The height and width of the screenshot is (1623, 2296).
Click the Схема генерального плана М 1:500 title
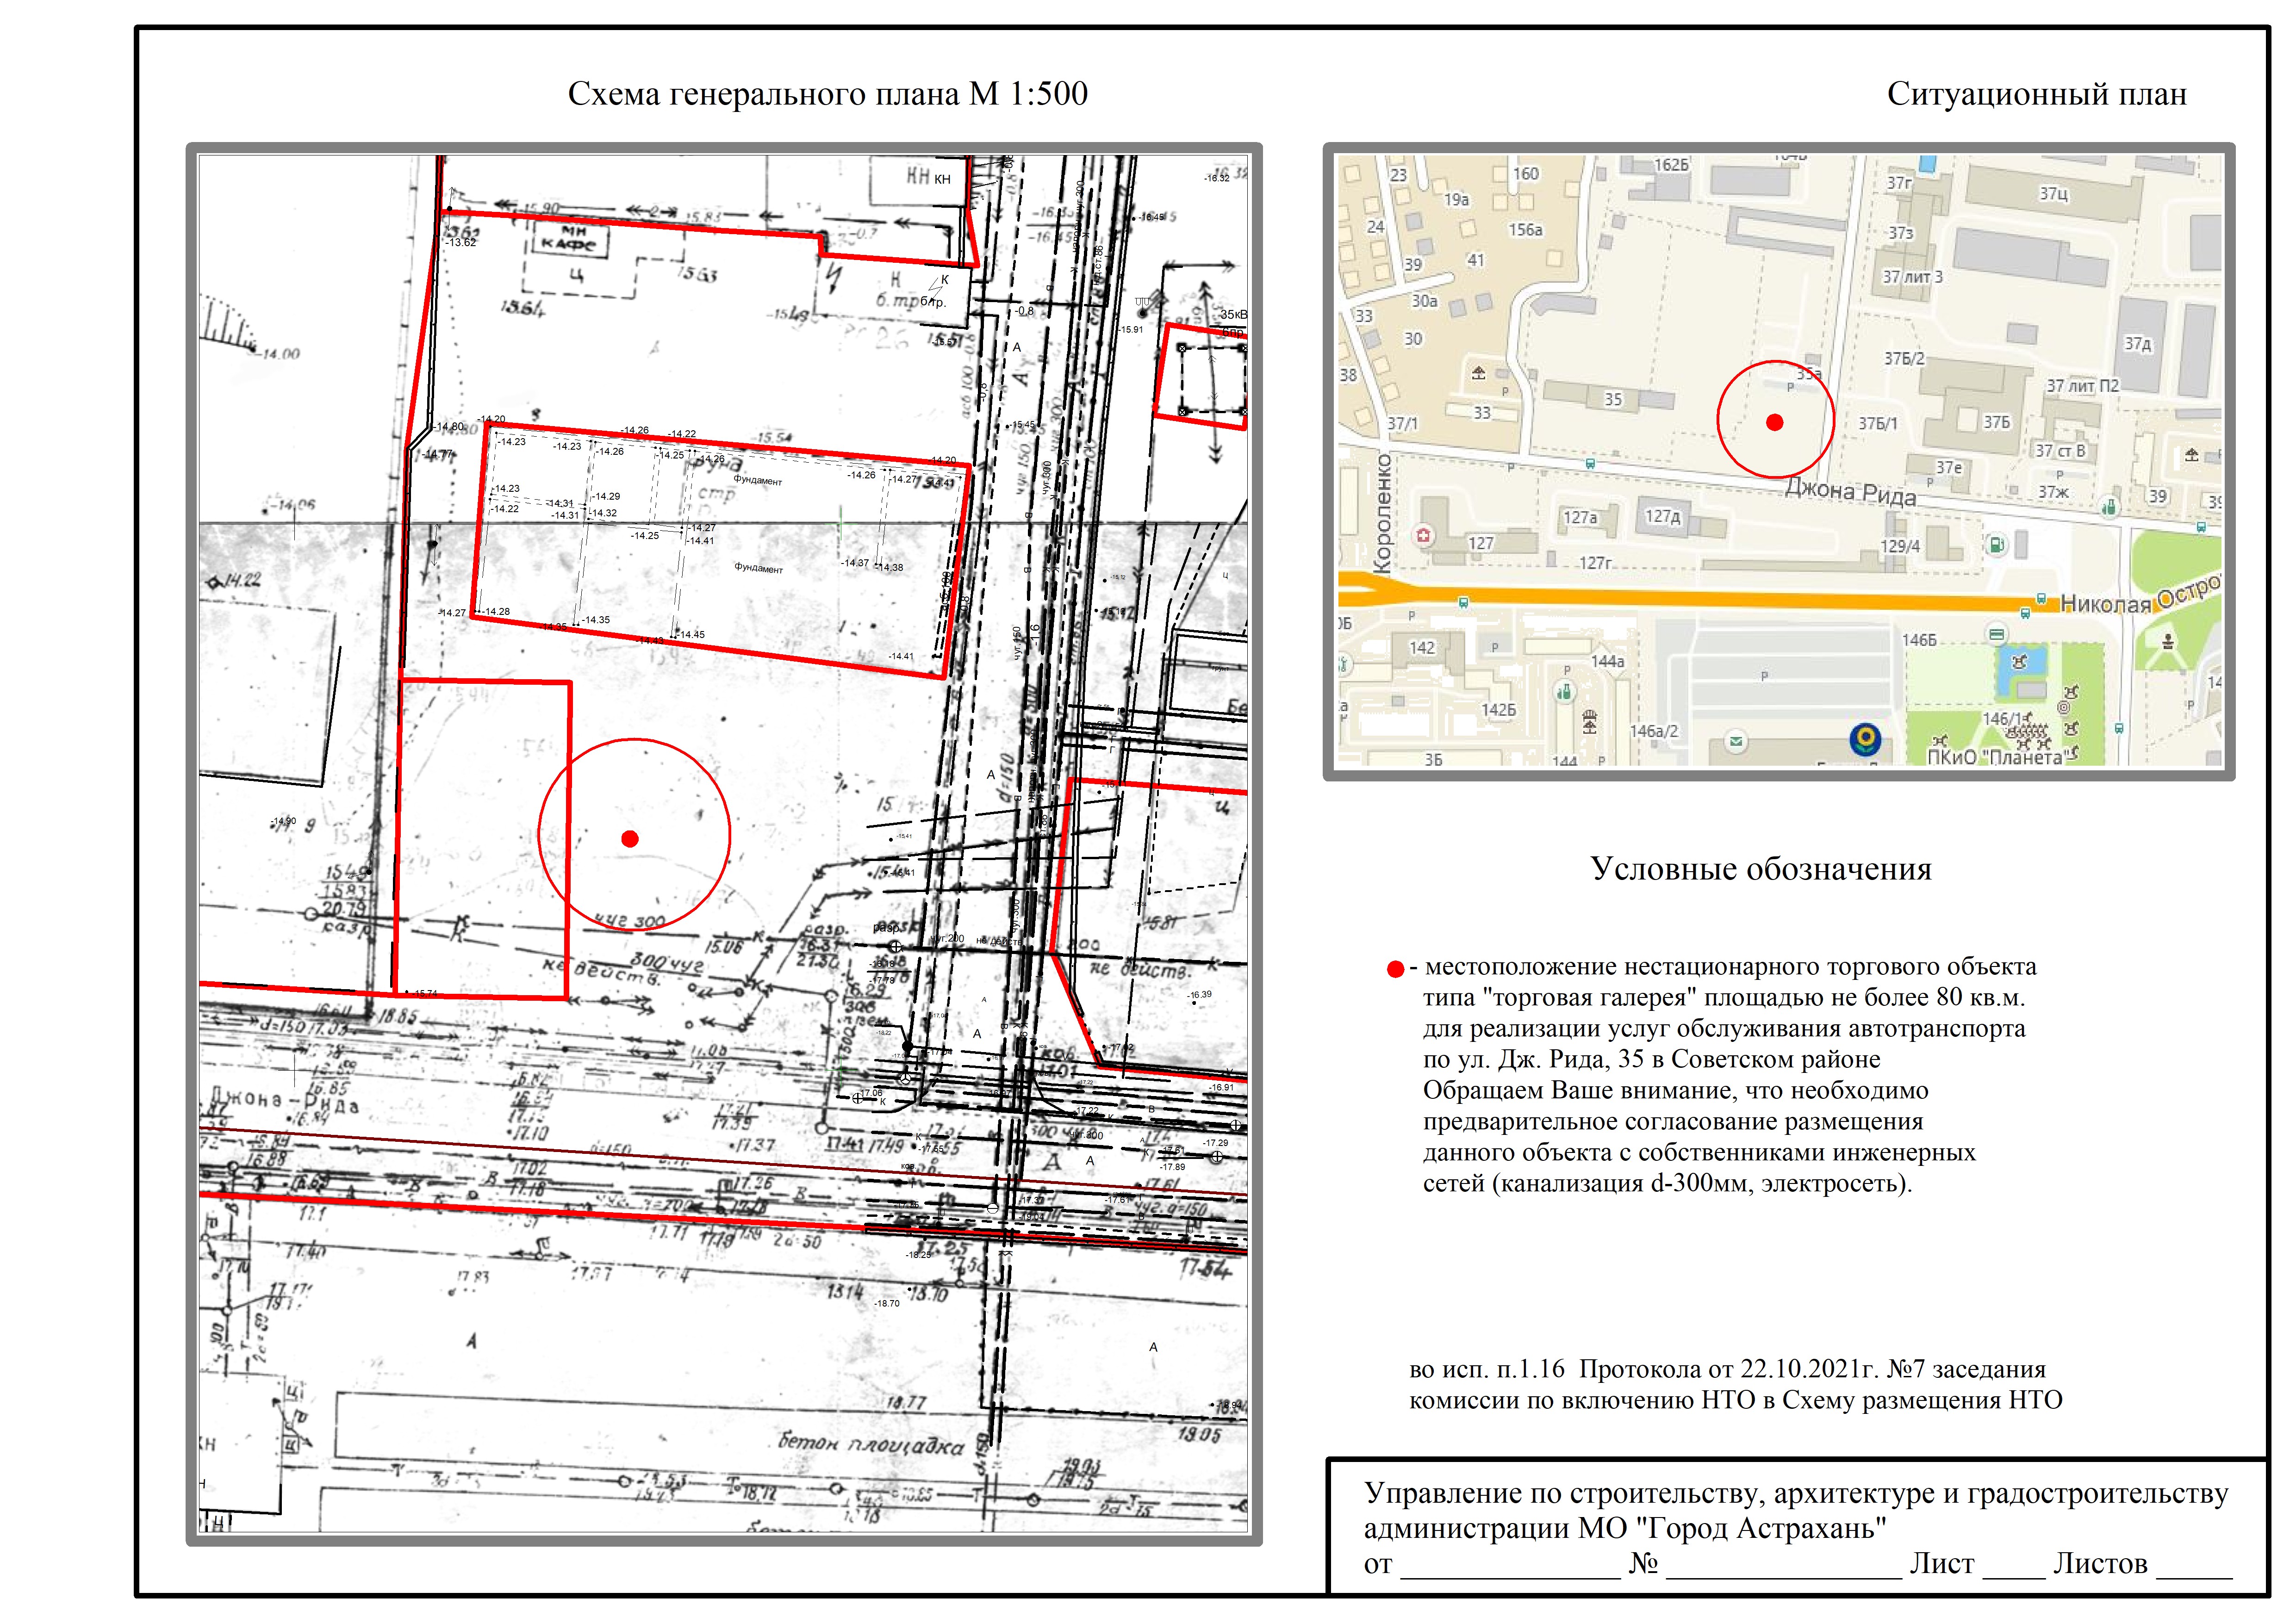click(827, 95)
